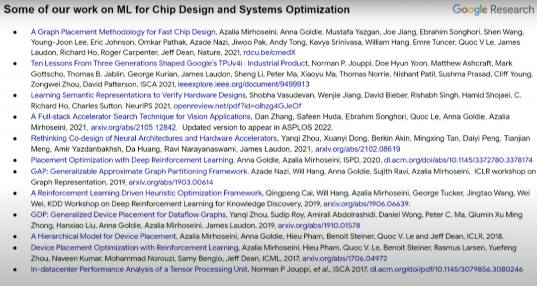The image size is (537, 286).
Task: Click 'ICLR workshop on' text in GAP entry
Action: (505, 171)
